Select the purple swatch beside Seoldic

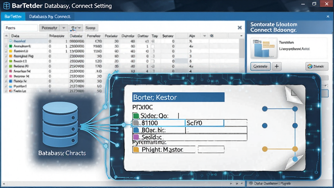[x=136, y=137]
